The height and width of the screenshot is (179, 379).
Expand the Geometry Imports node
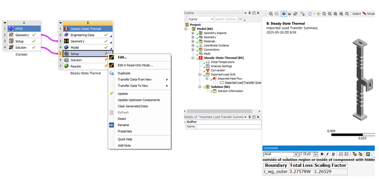coord(193,33)
